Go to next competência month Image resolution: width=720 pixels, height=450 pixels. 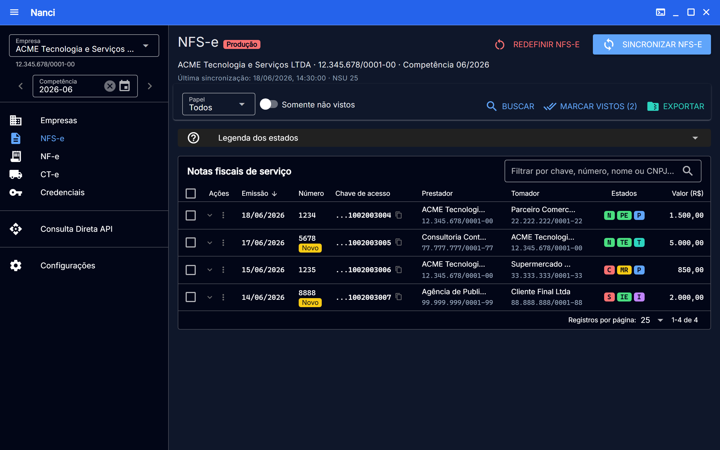click(x=150, y=86)
